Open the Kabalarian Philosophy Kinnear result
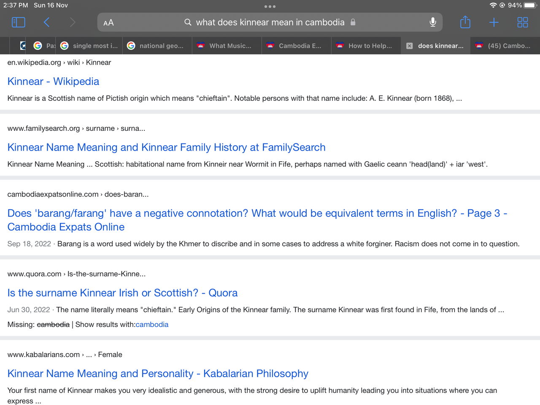The image size is (540, 405). tap(158, 373)
